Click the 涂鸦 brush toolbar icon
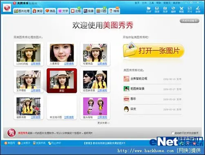 198,10
